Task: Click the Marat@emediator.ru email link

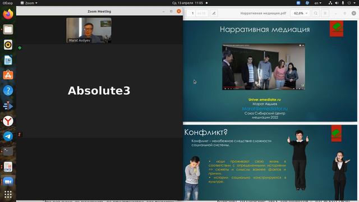Action: click(265, 108)
